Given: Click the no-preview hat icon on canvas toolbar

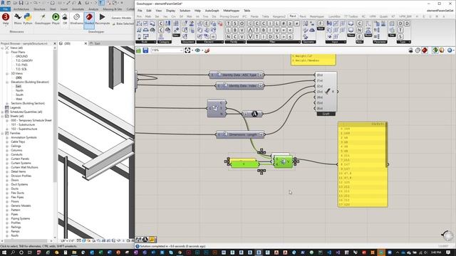Looking at the screenshot, I should pos(410,50).
